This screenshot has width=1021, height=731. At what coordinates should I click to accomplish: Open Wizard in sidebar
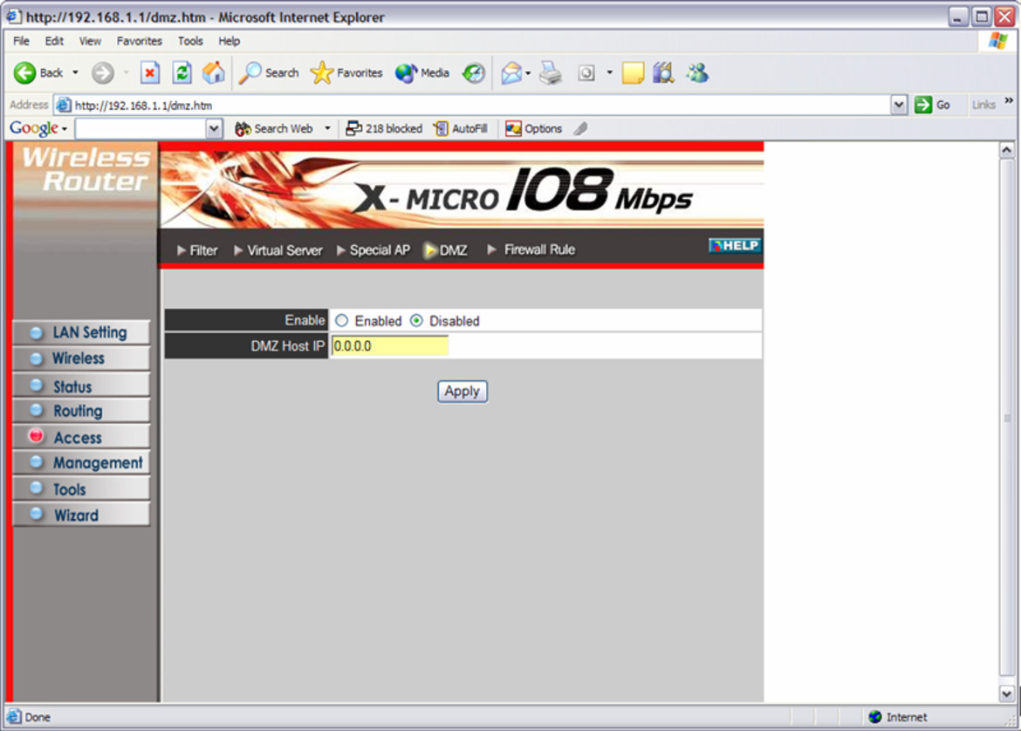pyautogui.click(x=81, y=515)
